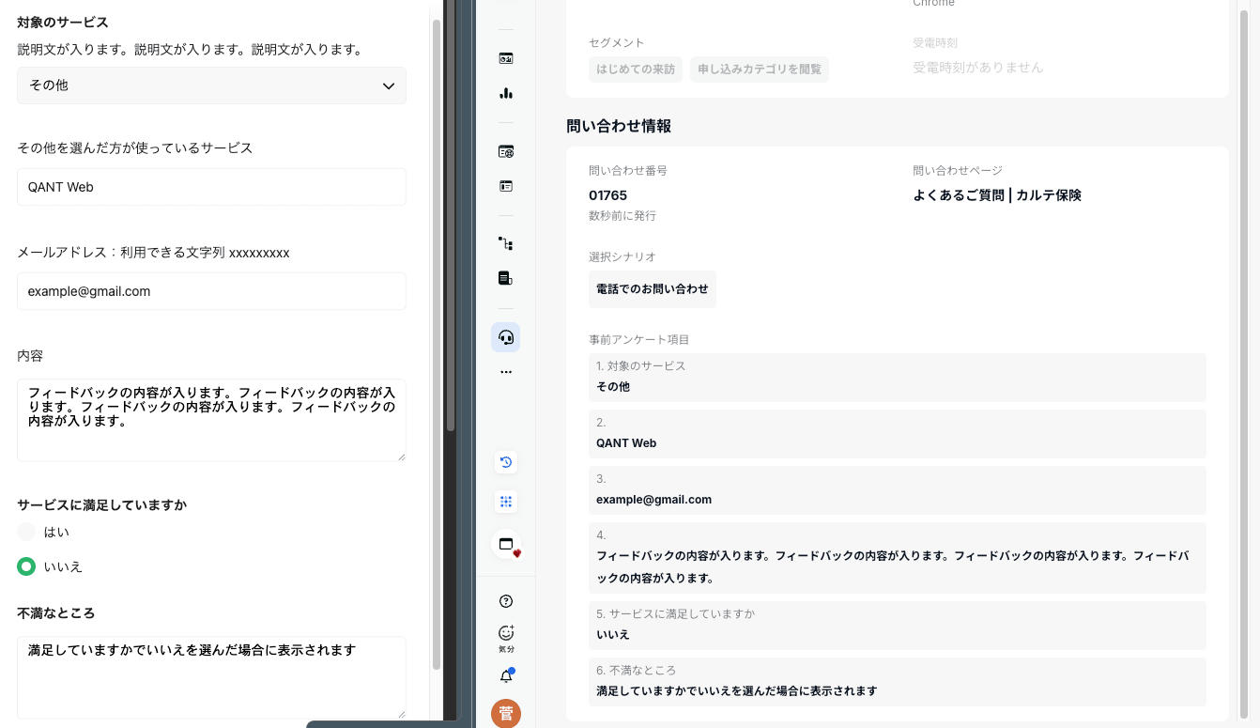Screen dimensions: 1260x728
Task: Click the 申し込みカテゴリを閲覧 segment tag
Action: pyautogui.click(x=759, y=70)
